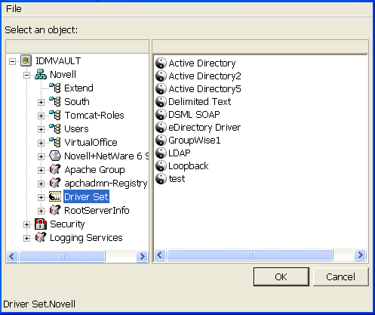Click the VirtualOffice container icon
The image size is (375, 315).
pos(55,142)
